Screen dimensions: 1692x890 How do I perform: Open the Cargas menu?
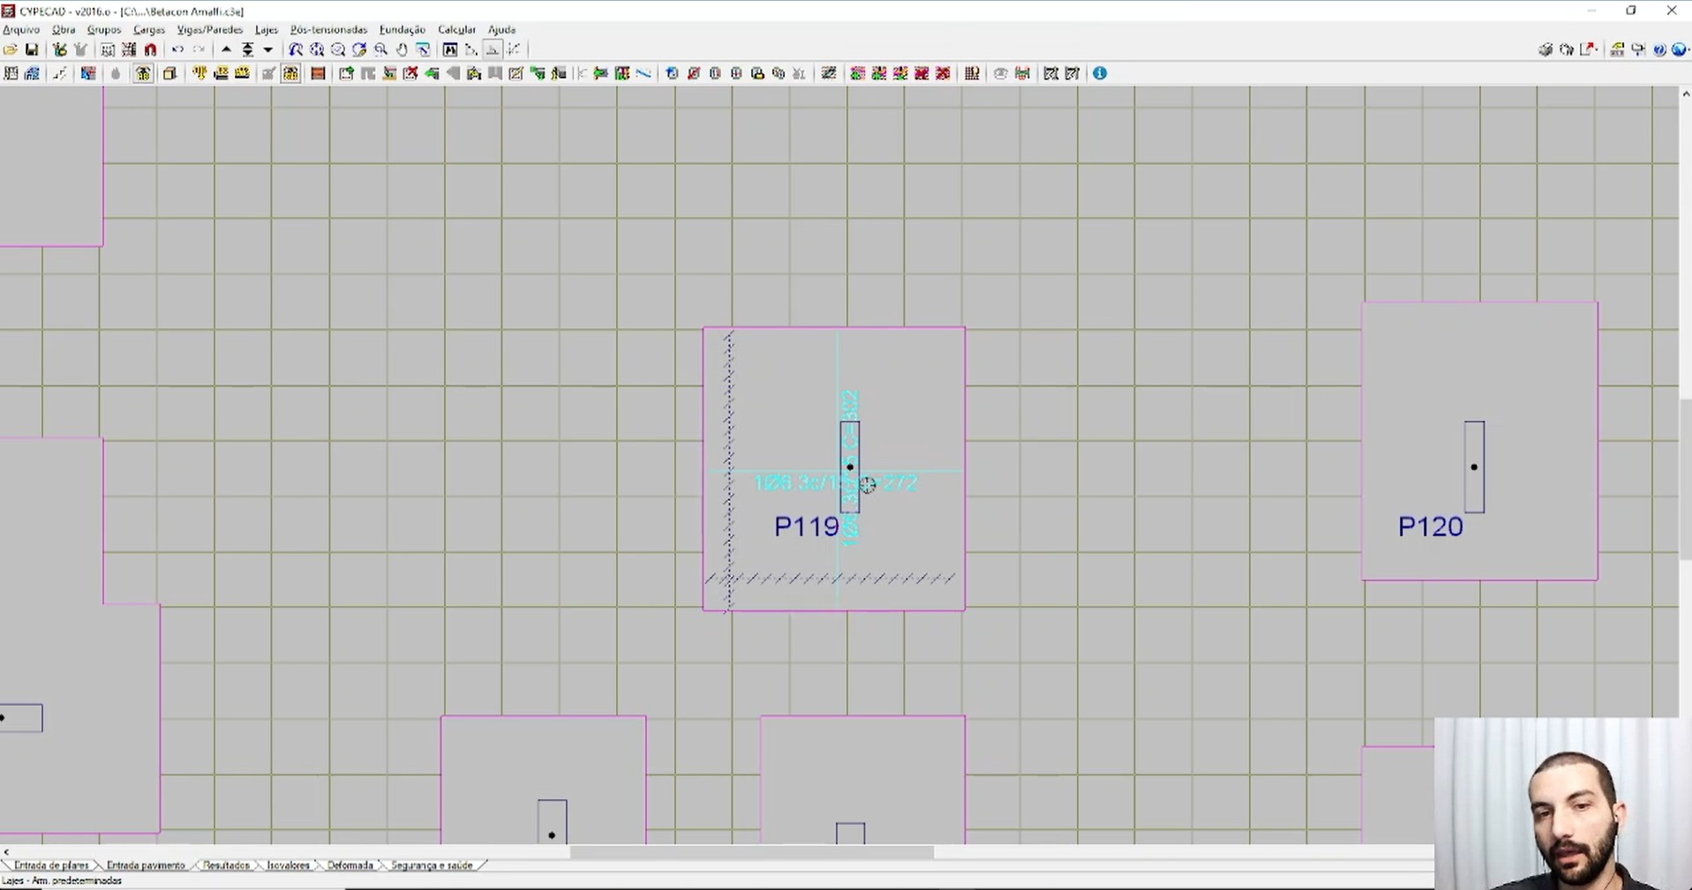pos(149,29)
